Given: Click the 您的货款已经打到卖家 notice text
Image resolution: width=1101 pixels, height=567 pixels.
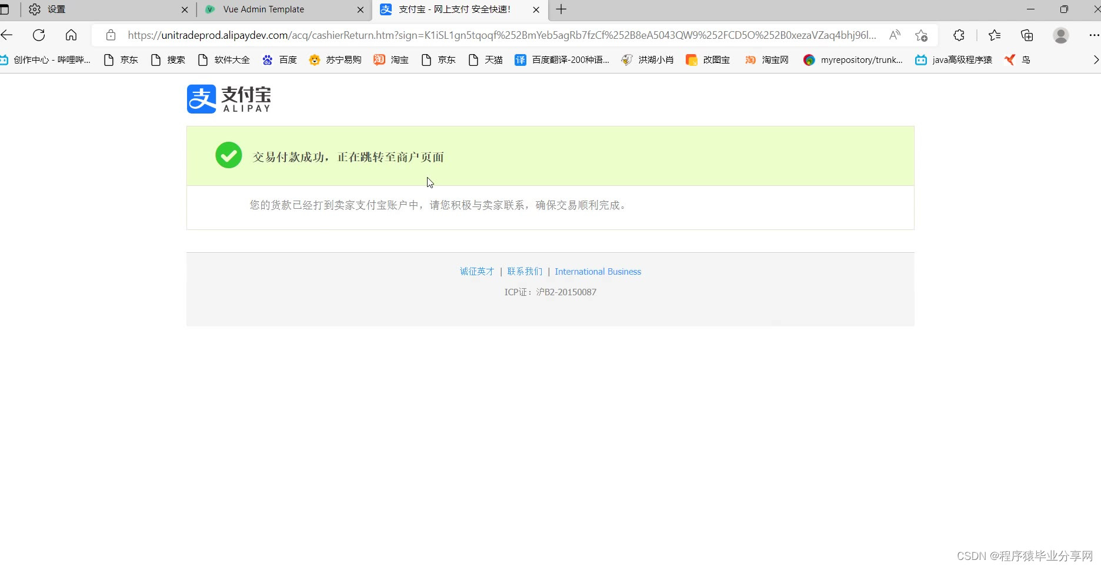Looking at the screenshot, I should coord(439,205).
